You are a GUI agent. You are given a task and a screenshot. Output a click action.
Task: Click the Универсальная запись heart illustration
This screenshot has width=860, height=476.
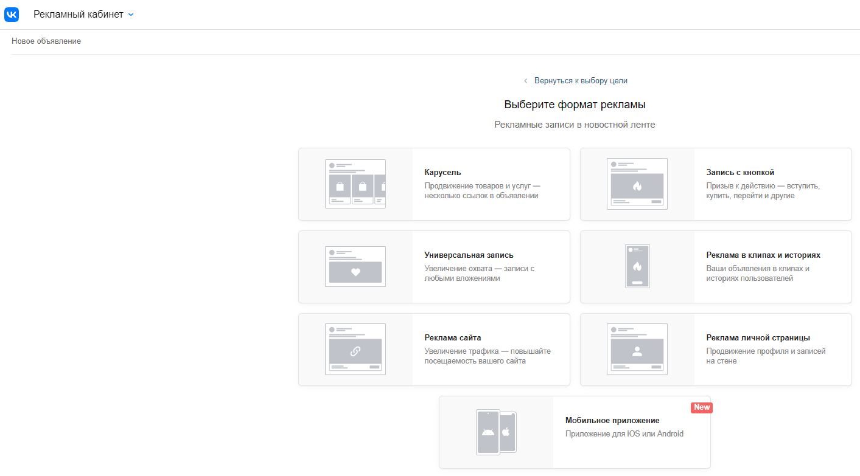point(355,267)
